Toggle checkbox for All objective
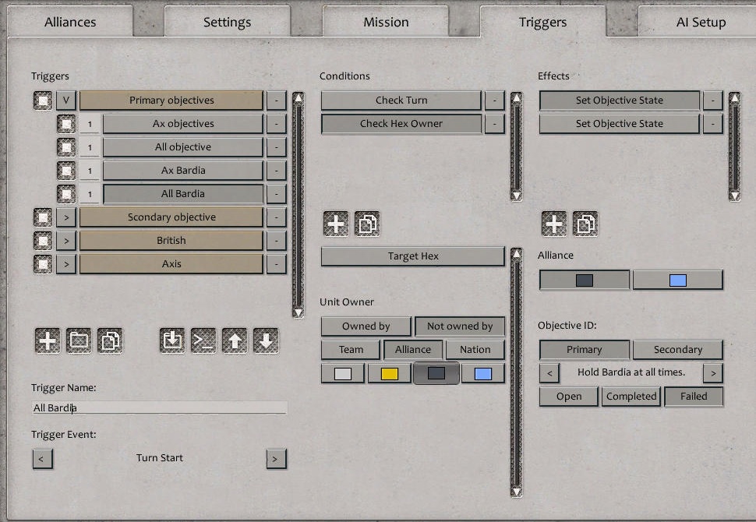 66,147
